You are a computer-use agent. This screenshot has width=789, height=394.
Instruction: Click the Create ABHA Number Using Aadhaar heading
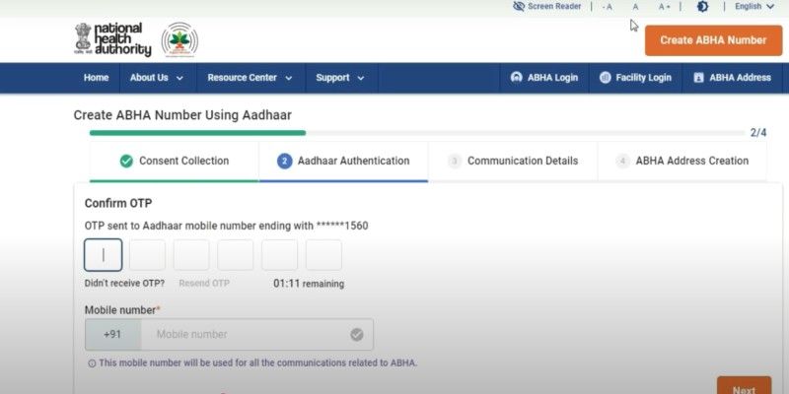(x=182, y=115)
